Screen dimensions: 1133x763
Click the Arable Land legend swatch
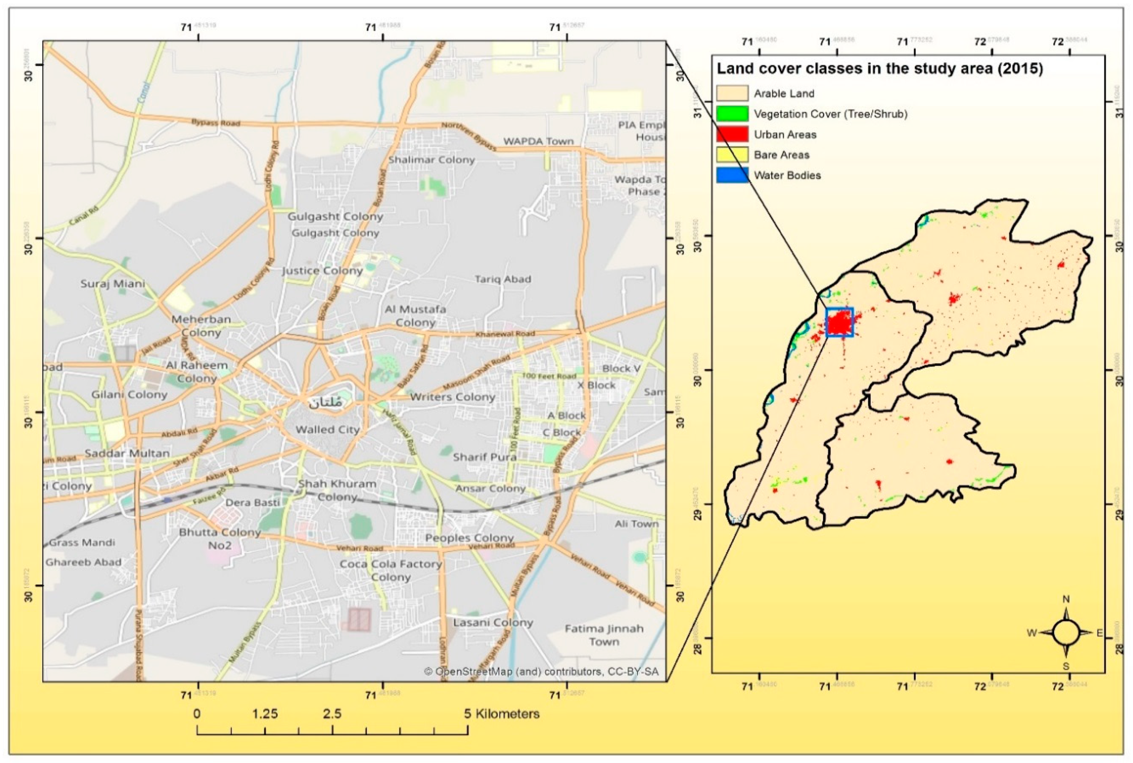tap(732, 93)
